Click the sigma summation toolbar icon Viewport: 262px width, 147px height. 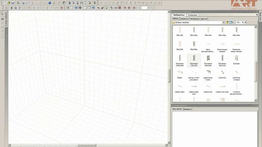click(x=95, y=3)
